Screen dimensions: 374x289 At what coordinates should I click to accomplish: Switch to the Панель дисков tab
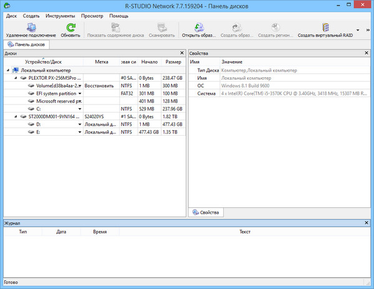tap(26, 45)
